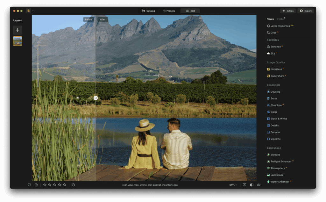Select the Erase tool
326x202 pixels.
(274, 98)
